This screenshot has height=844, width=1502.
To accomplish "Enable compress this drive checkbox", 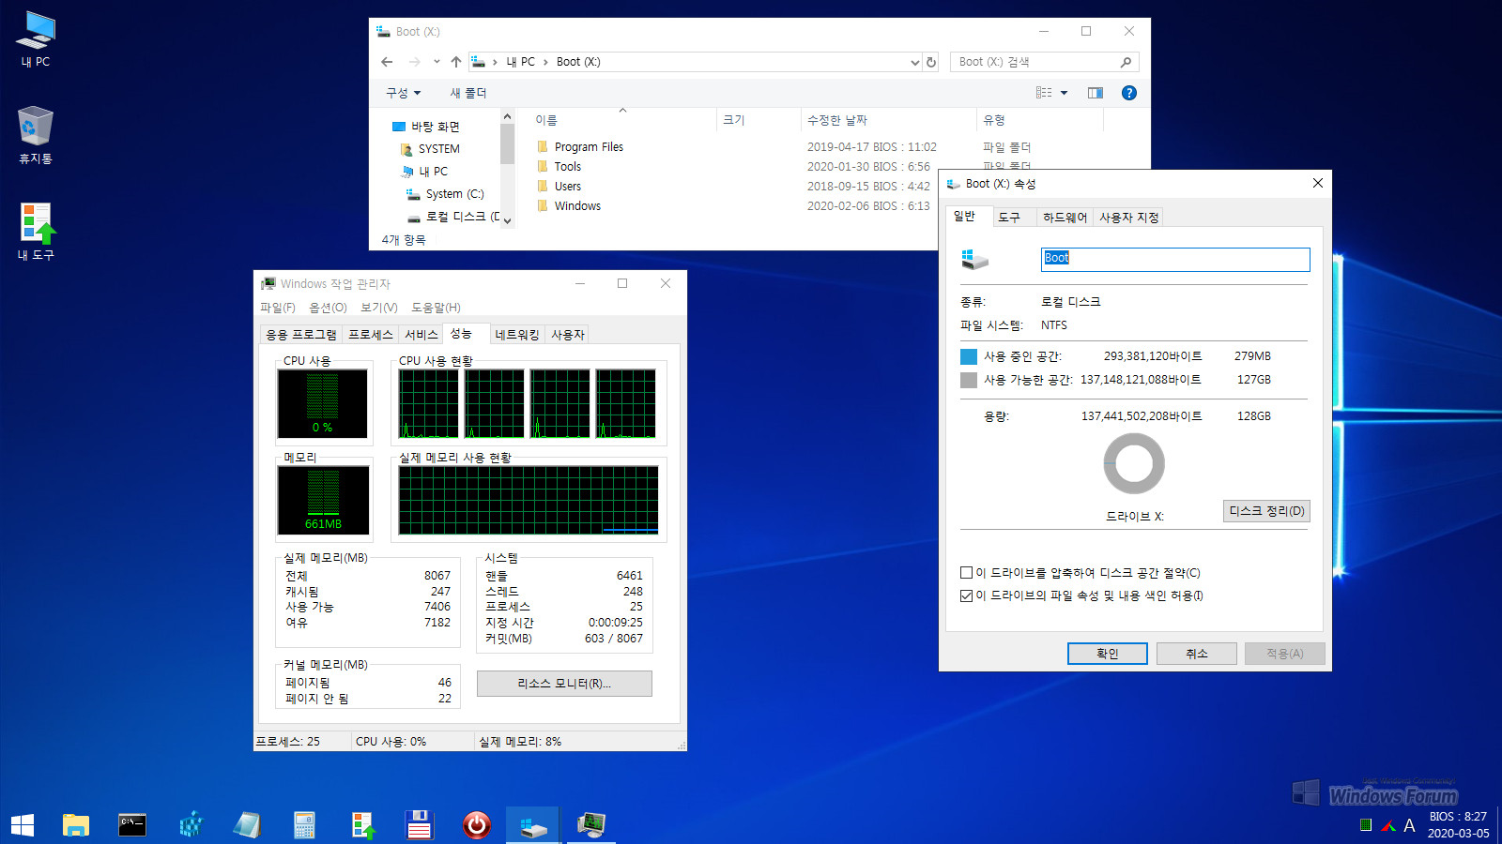I will tap(966, 572).
